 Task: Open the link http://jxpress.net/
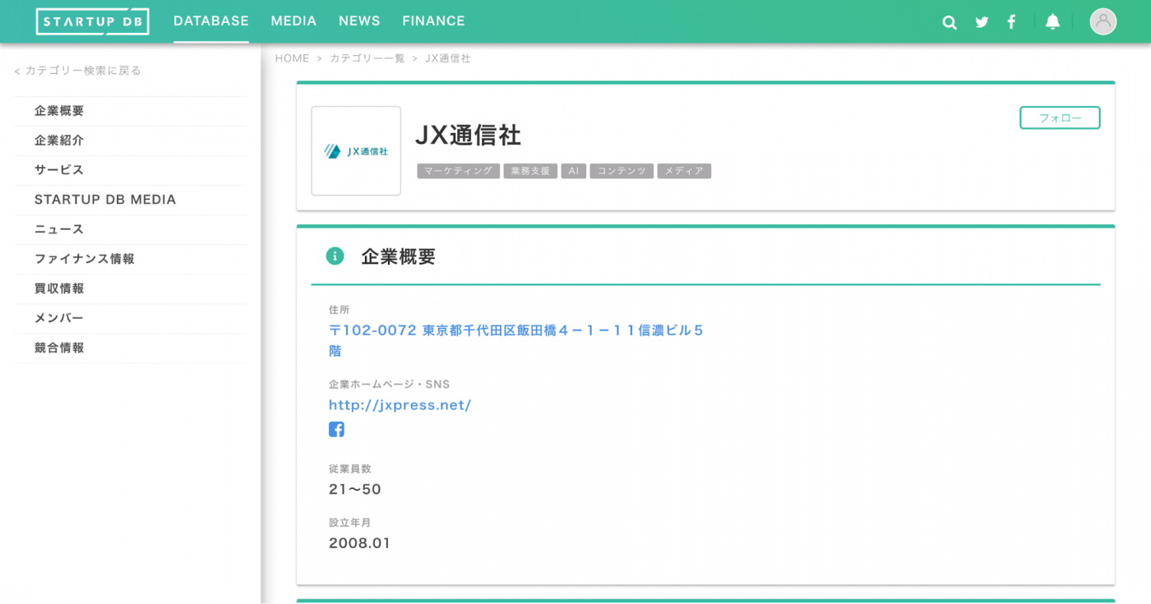tap(400, 404)
